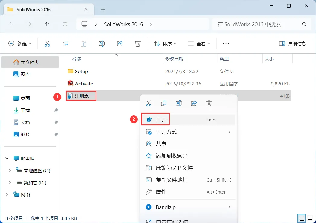
Task: Toggle the 详细信息 details pane
Action: (x=292, y=44)
